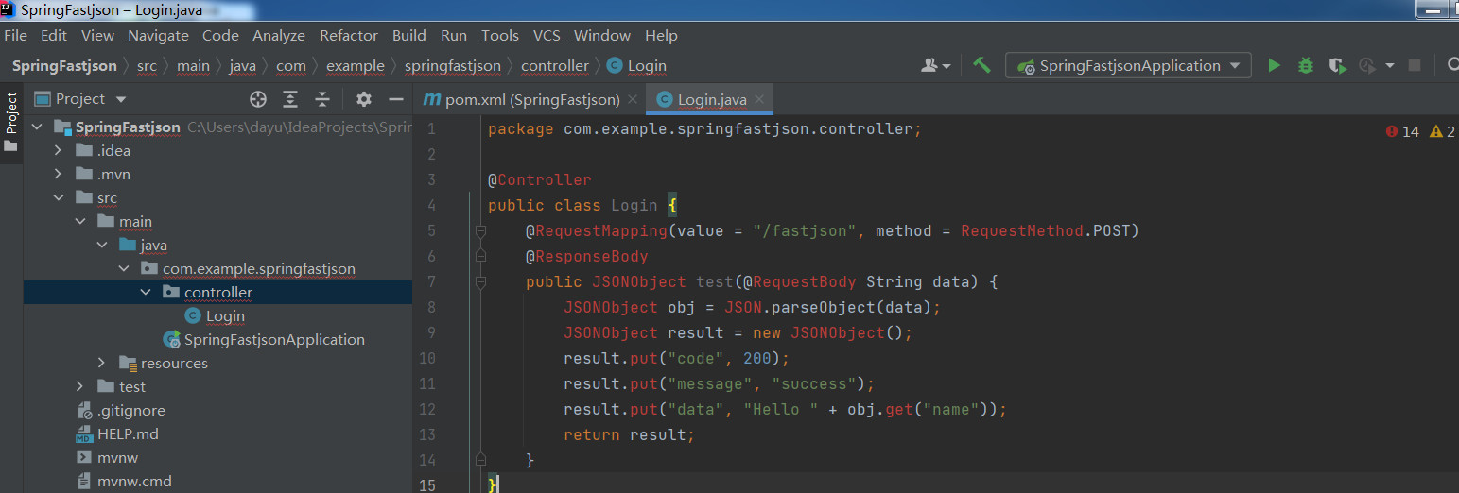
Task: Click the controller breadcrumb in navigation bar
Action: 555,66
